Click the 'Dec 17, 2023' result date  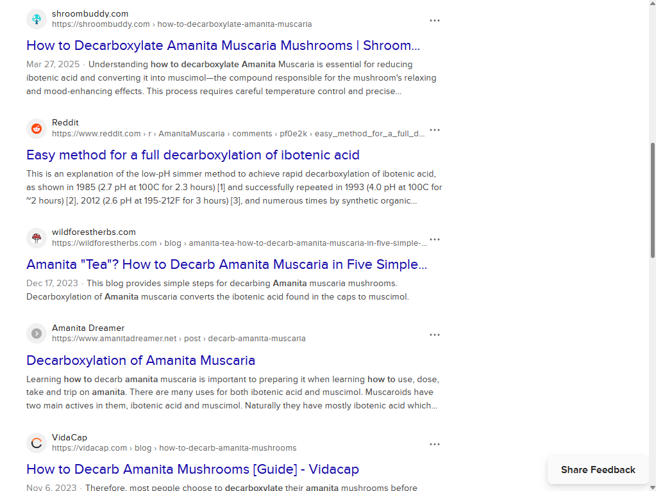click(52, 283)
